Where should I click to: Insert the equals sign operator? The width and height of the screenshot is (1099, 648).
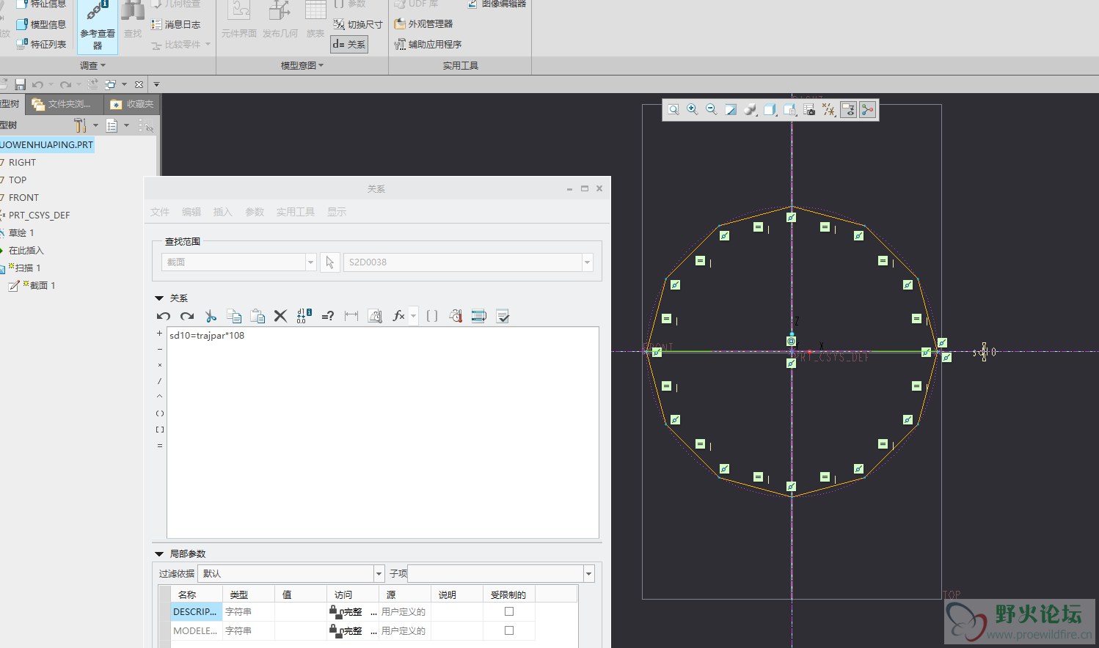tap(160, 446)
